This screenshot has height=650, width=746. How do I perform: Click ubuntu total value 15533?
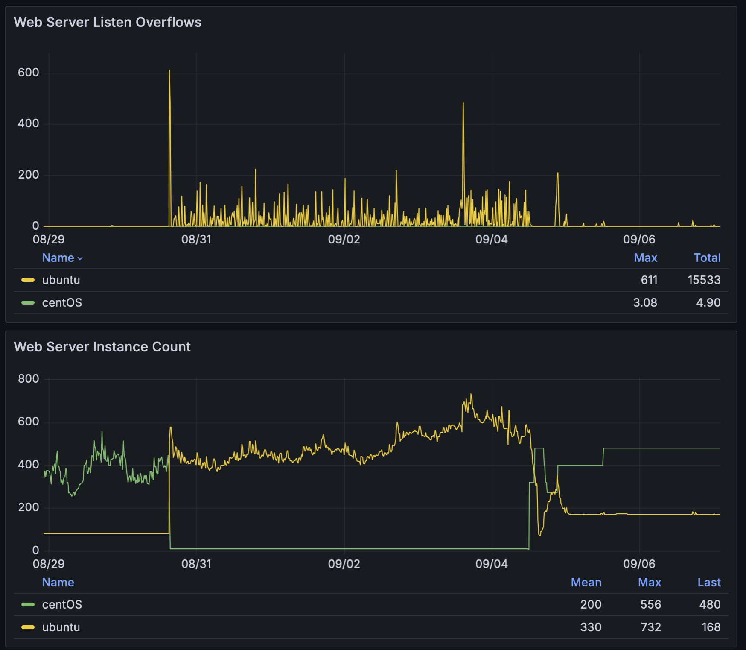coord(704,280)
